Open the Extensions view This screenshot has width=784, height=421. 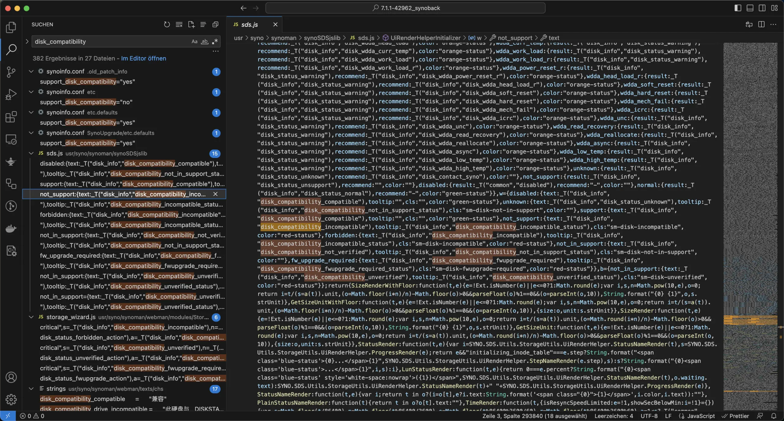(x=11, y=117)
